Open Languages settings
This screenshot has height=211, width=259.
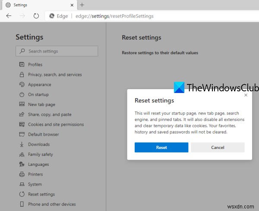click(38, 164)
